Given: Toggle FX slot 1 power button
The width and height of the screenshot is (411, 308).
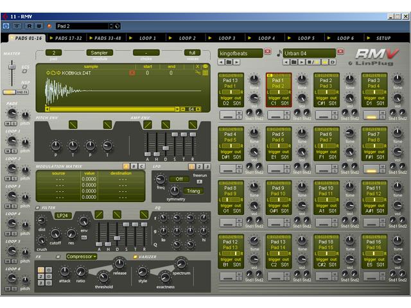Looking at the screenshot, I should point(49,269).
